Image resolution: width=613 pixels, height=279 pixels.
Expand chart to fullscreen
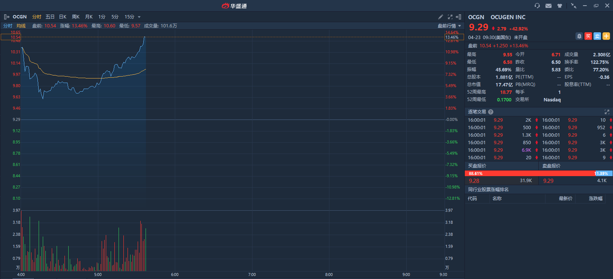click(450, 17)
